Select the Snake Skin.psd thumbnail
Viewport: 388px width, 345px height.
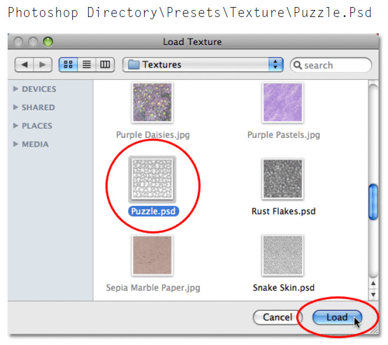pos(283,255)
